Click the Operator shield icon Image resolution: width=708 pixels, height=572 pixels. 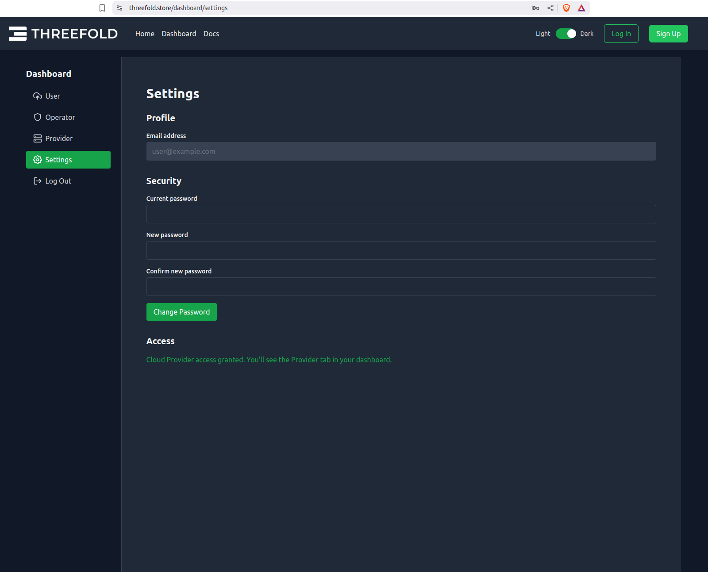[x=38, y=117]
